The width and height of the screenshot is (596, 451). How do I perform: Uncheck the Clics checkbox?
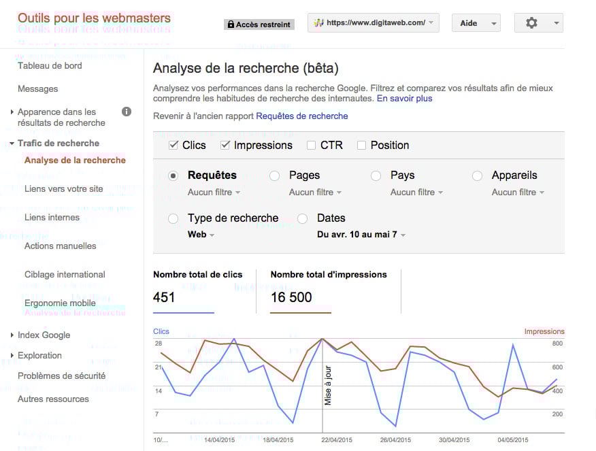pos(173,145)
